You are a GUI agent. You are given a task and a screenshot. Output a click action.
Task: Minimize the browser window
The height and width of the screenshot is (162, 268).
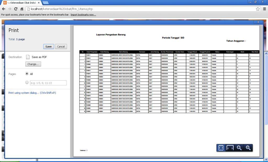(250, 2)
